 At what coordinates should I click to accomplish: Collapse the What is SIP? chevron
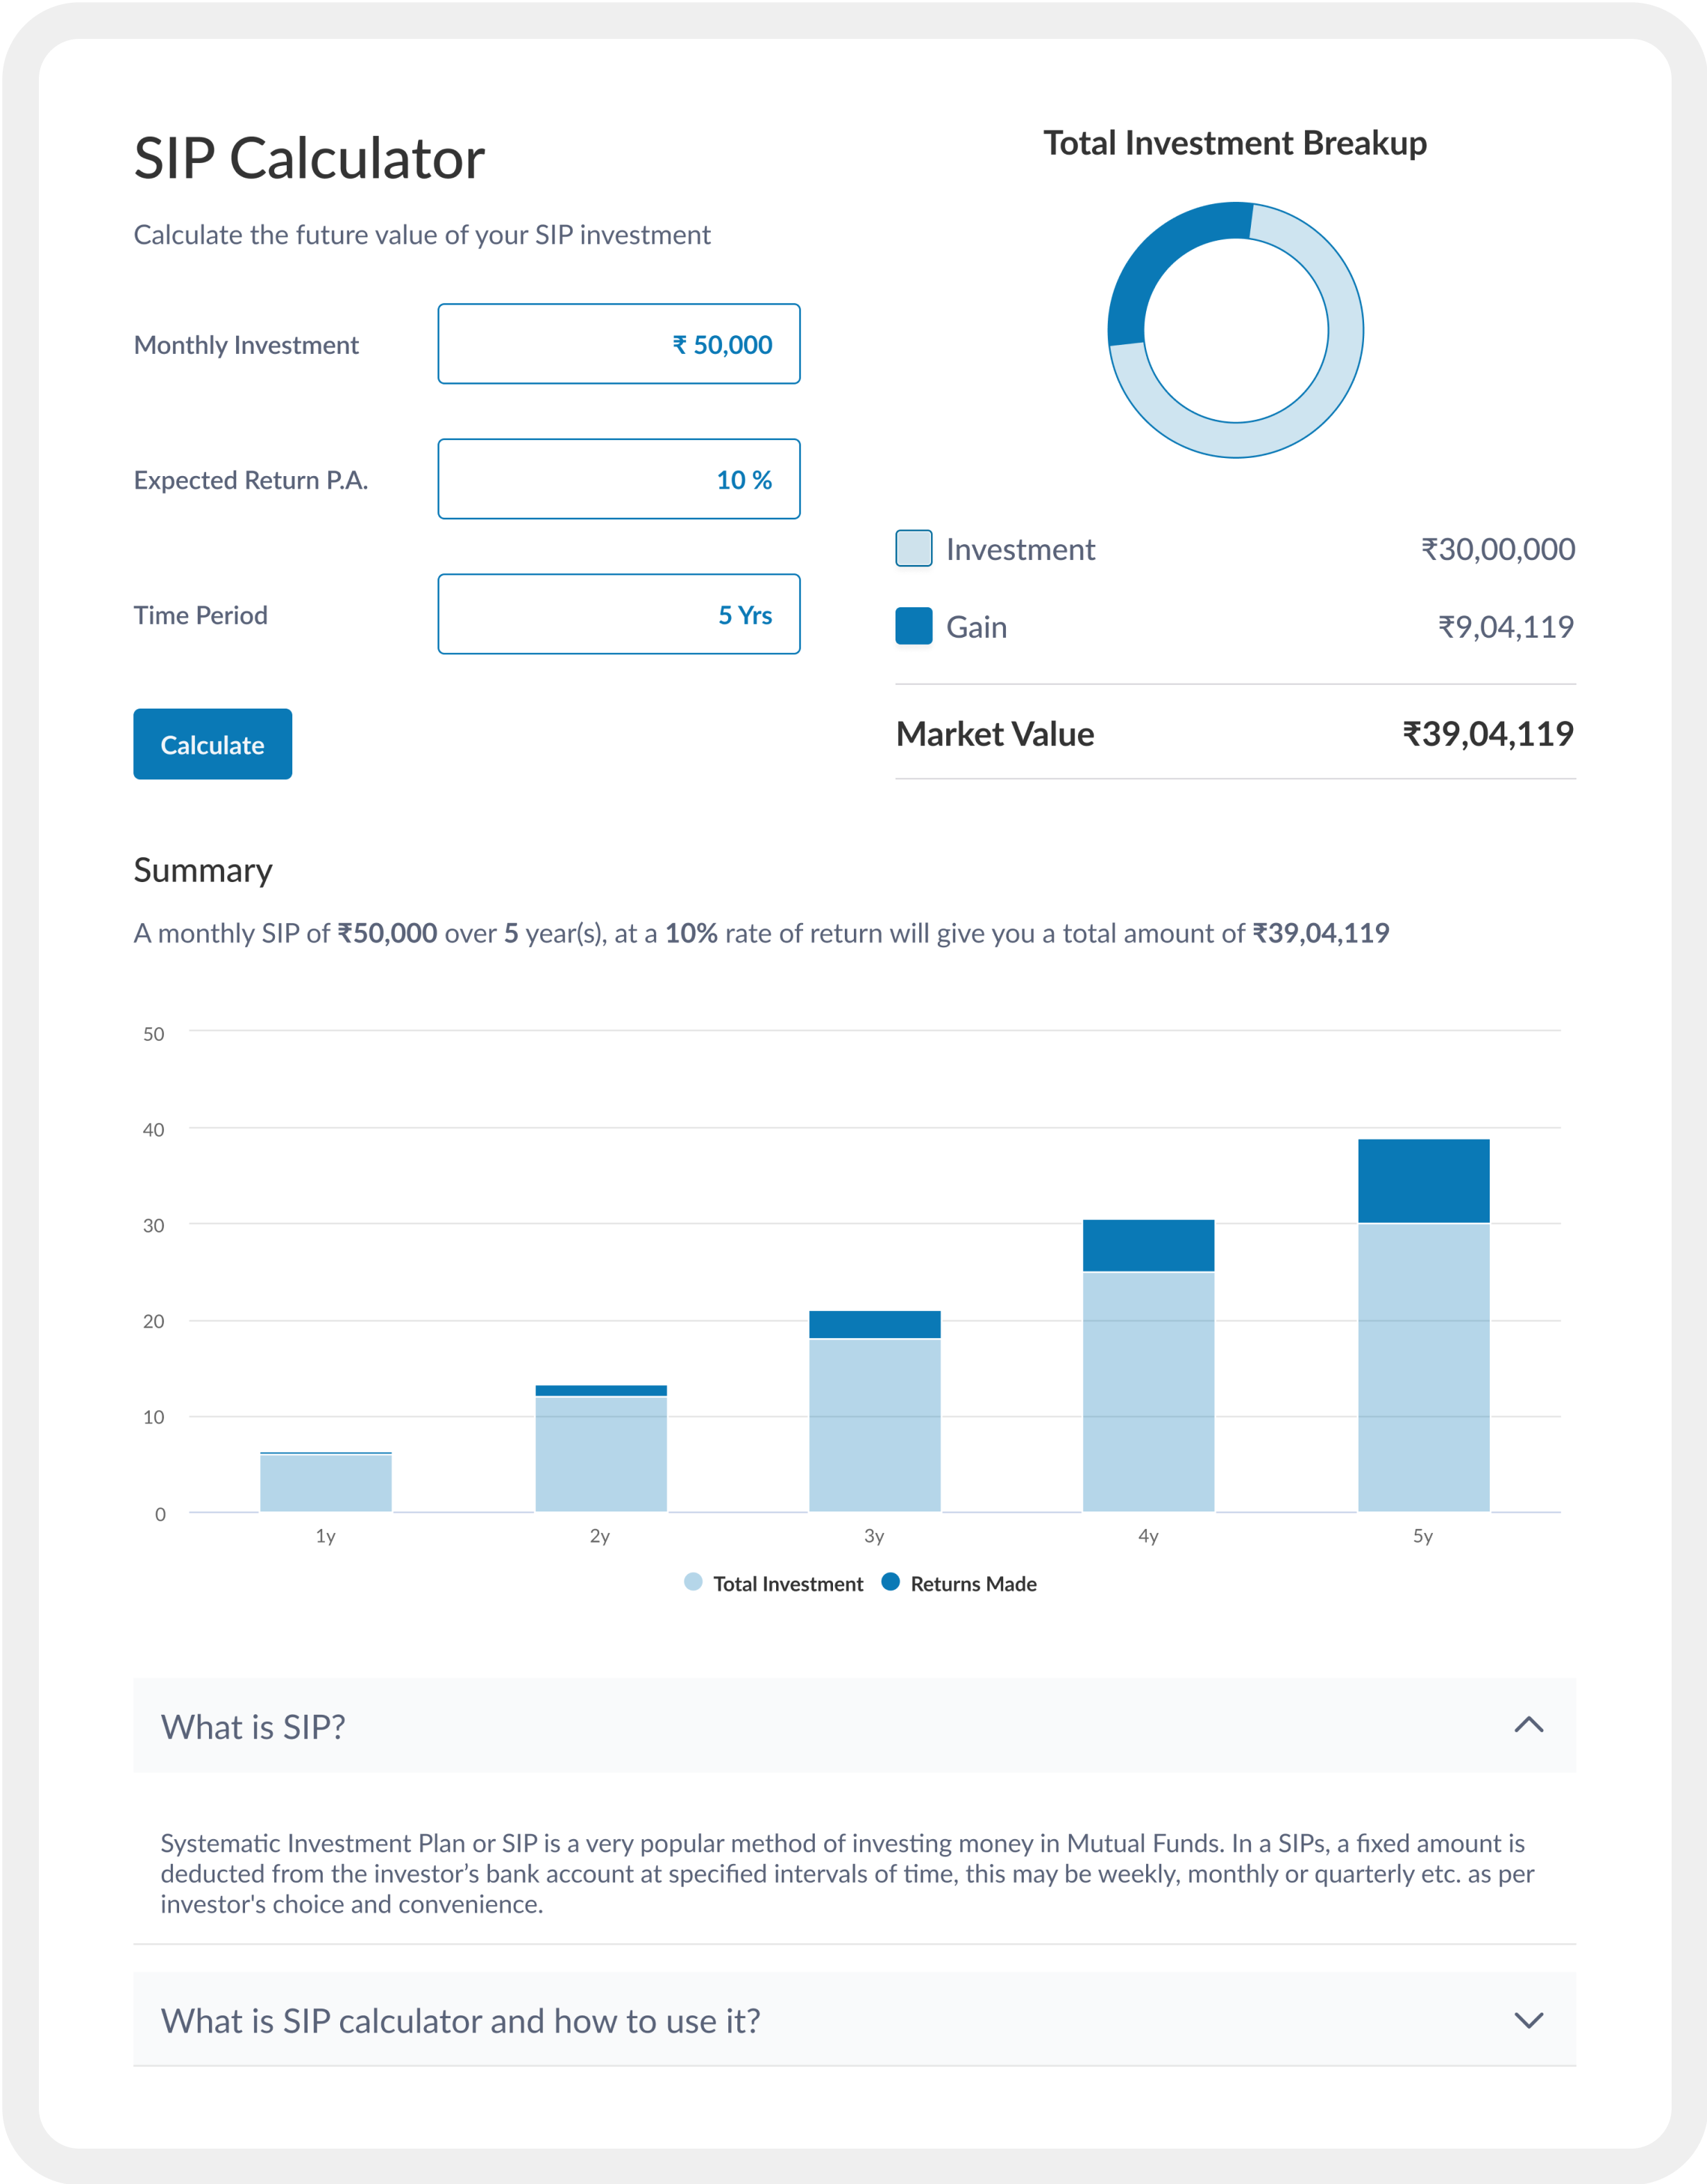pos(1528,1725)
